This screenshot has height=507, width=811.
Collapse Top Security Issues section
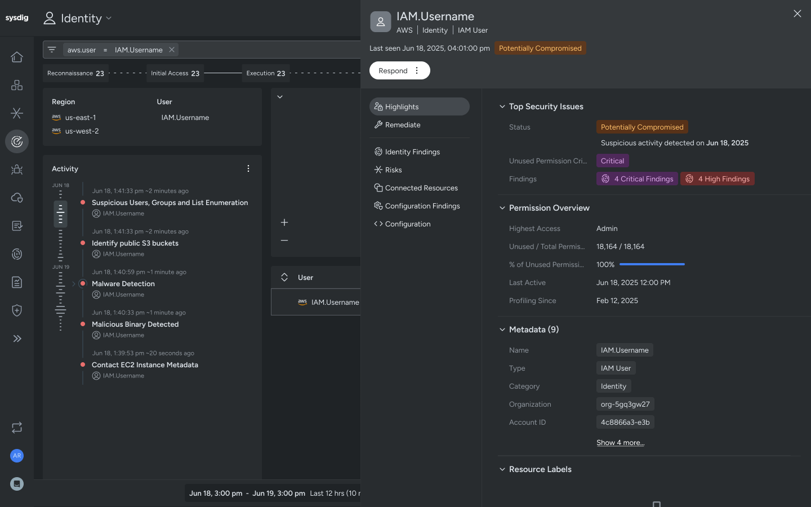point(502,106)
